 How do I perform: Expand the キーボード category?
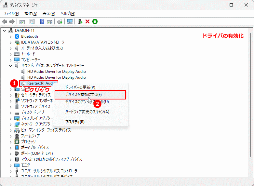click(x=10, y=54)
